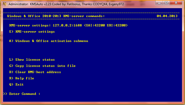Select the 'Q) Exit' option
The height and width of the screenshot is (105, 185).
tap(16, 85)
